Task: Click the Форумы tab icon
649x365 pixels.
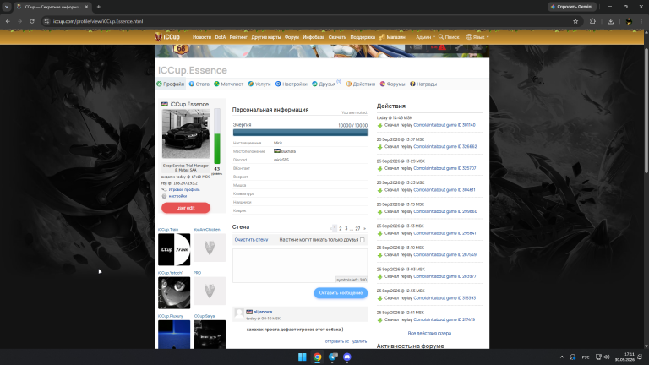Action: click(383, 84)
